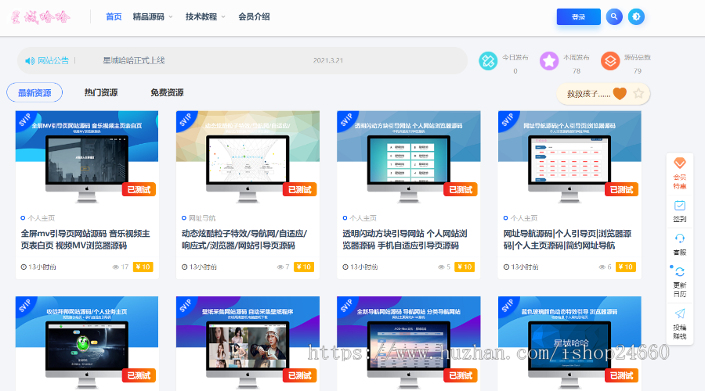705x391 pixels.
Task: Open the 网址导航源码 title link
Action: [567, 239]
